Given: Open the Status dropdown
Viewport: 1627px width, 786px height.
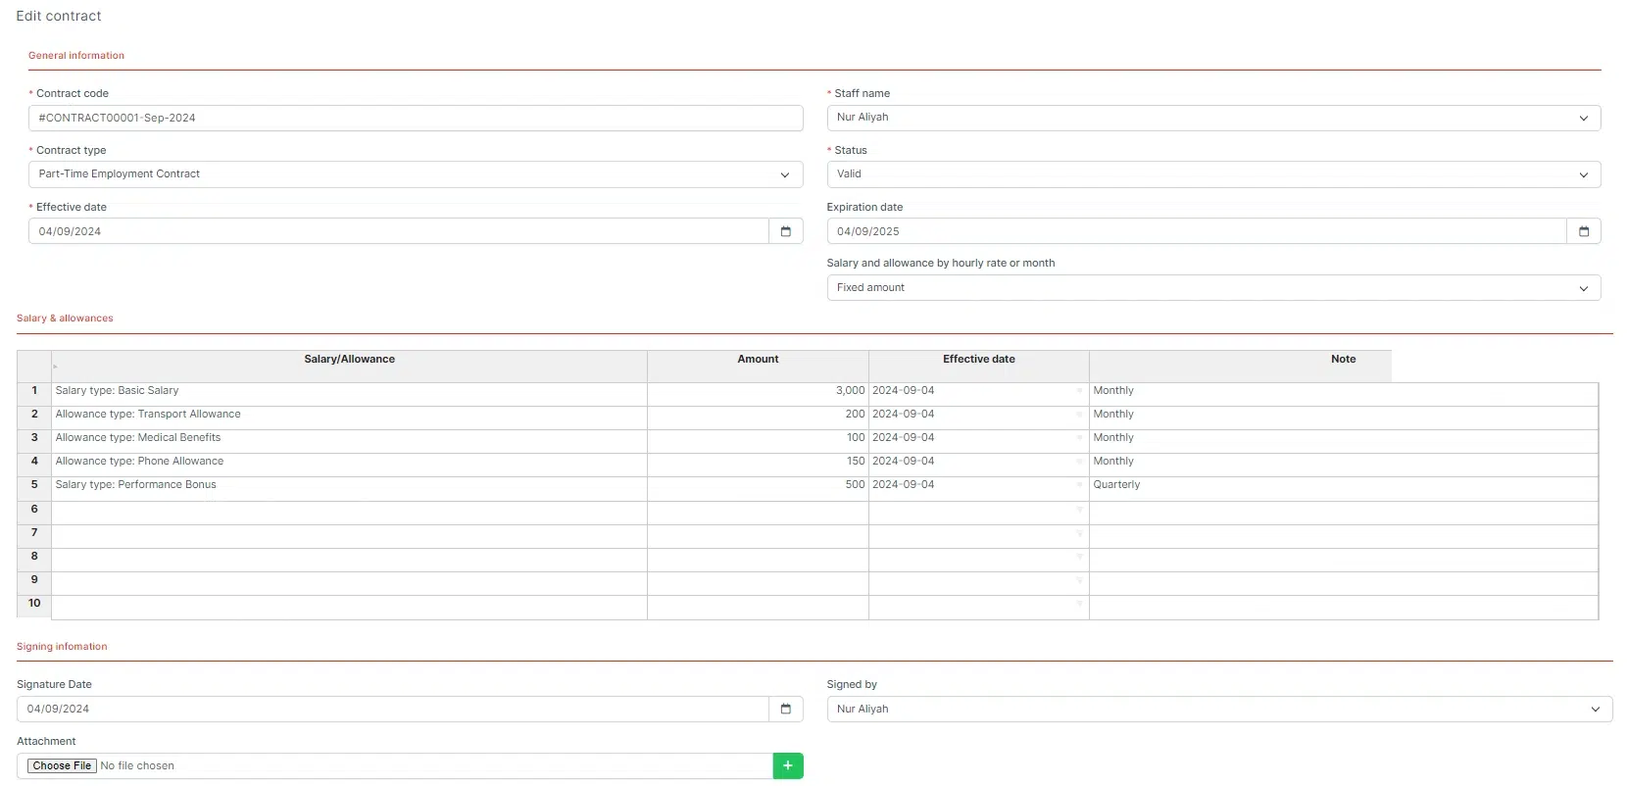Looking at the screenshot, I should [x=1213, y=174].
